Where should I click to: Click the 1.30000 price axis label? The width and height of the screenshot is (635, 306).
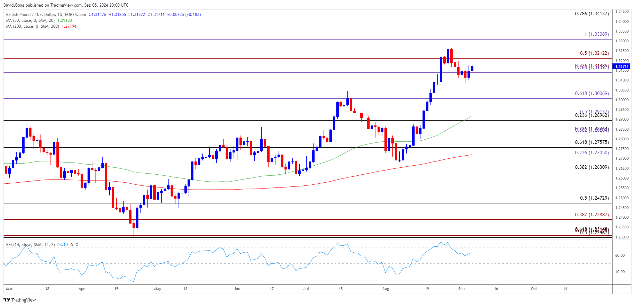click(x=622, y=100)
